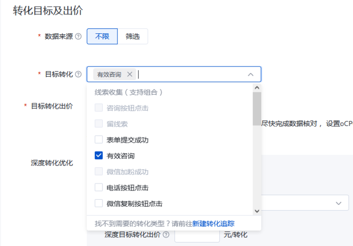Select 不限 data source option
Screen dimensions: 353x246
pyautogui.click(x=102, y=36)
